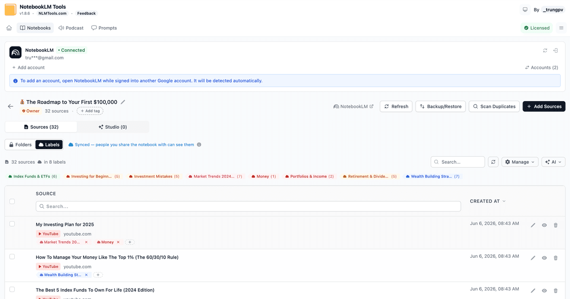Image resolution: width=570 pixels, height=299 pixels.
Task: Sort by Created At column chevron
Action: pos(504,201)
